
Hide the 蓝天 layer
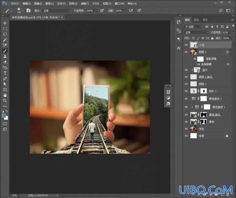pos(186,70)
